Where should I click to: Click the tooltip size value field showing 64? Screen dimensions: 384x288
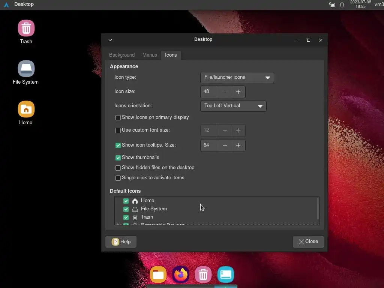[x=209, y=145]
